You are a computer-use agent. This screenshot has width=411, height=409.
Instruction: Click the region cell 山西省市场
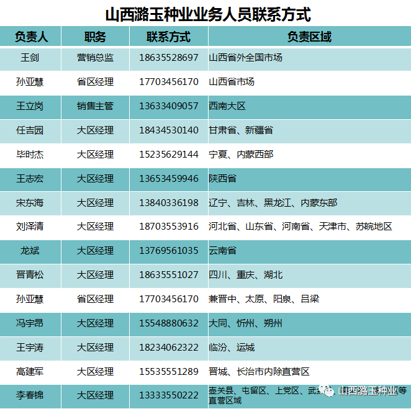(x=232, y=82)
